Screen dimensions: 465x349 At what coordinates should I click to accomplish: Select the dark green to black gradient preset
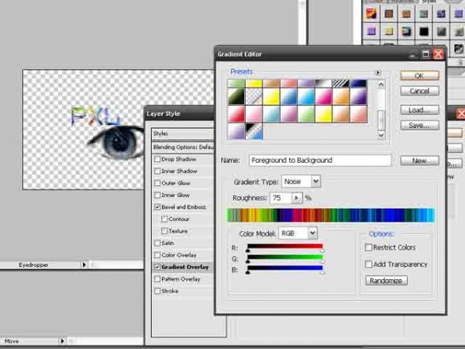pyautogui.click(x=236, y=96)
